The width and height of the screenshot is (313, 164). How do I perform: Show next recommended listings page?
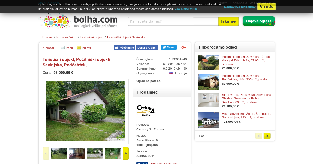[267, 136]
